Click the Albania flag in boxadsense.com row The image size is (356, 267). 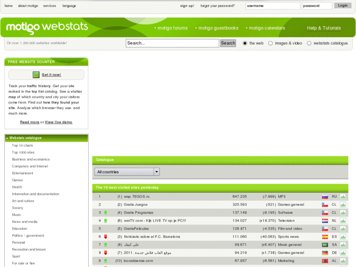click(x=325, y=261)
